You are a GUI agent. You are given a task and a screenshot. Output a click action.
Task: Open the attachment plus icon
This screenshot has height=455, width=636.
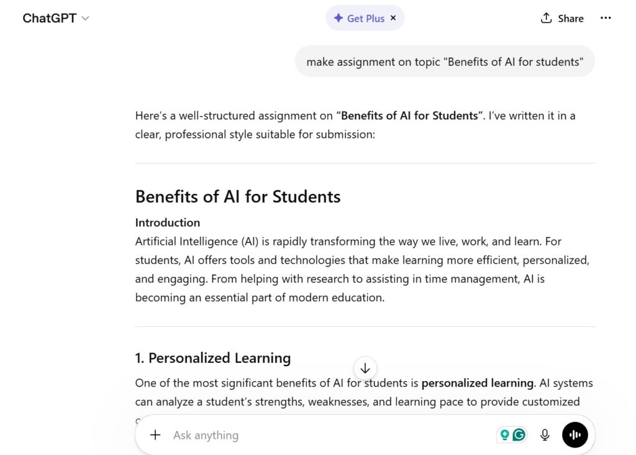point(155,435)
